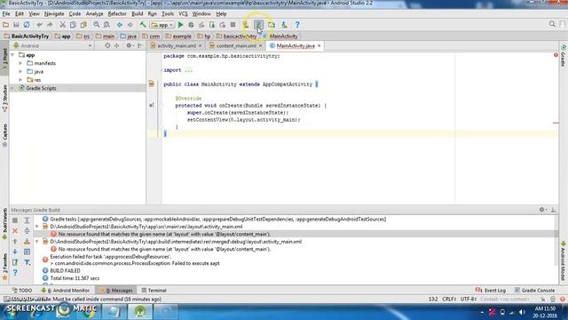Image resolution: width=568 pixels, height=320 pixels.
Task: Open the Event Log
Action: (x=491, y=291)
